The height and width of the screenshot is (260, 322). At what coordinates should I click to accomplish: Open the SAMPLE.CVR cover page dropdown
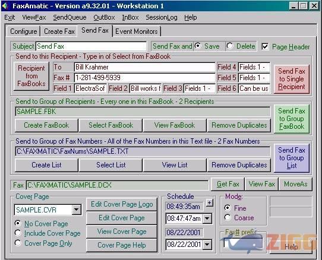[x=77, y=210]
